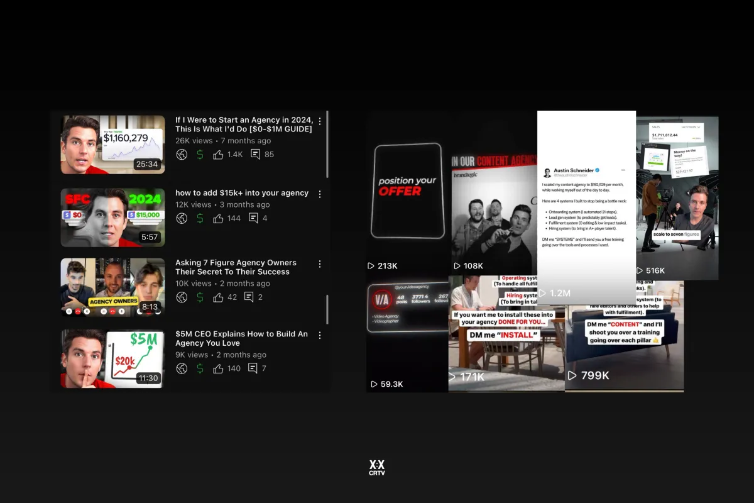Click the play icon next to 1.2M

click(542, 293)
